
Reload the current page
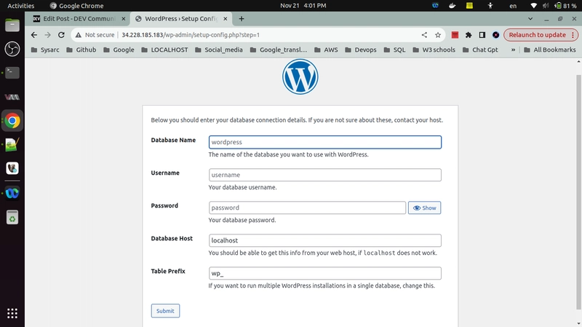[x=61, y=35]
